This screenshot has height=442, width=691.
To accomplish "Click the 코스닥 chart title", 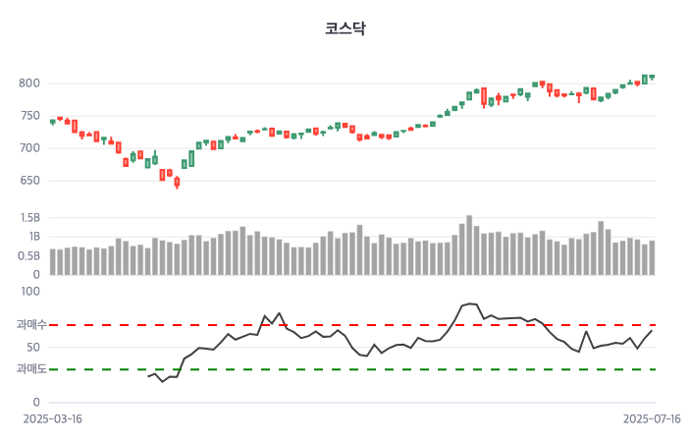I will click(345, 28).
